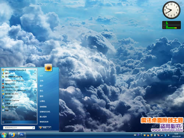This screenshot has height=138, width=184.
Task: Click the tray icon with red X
Action: tap(158, 135)
